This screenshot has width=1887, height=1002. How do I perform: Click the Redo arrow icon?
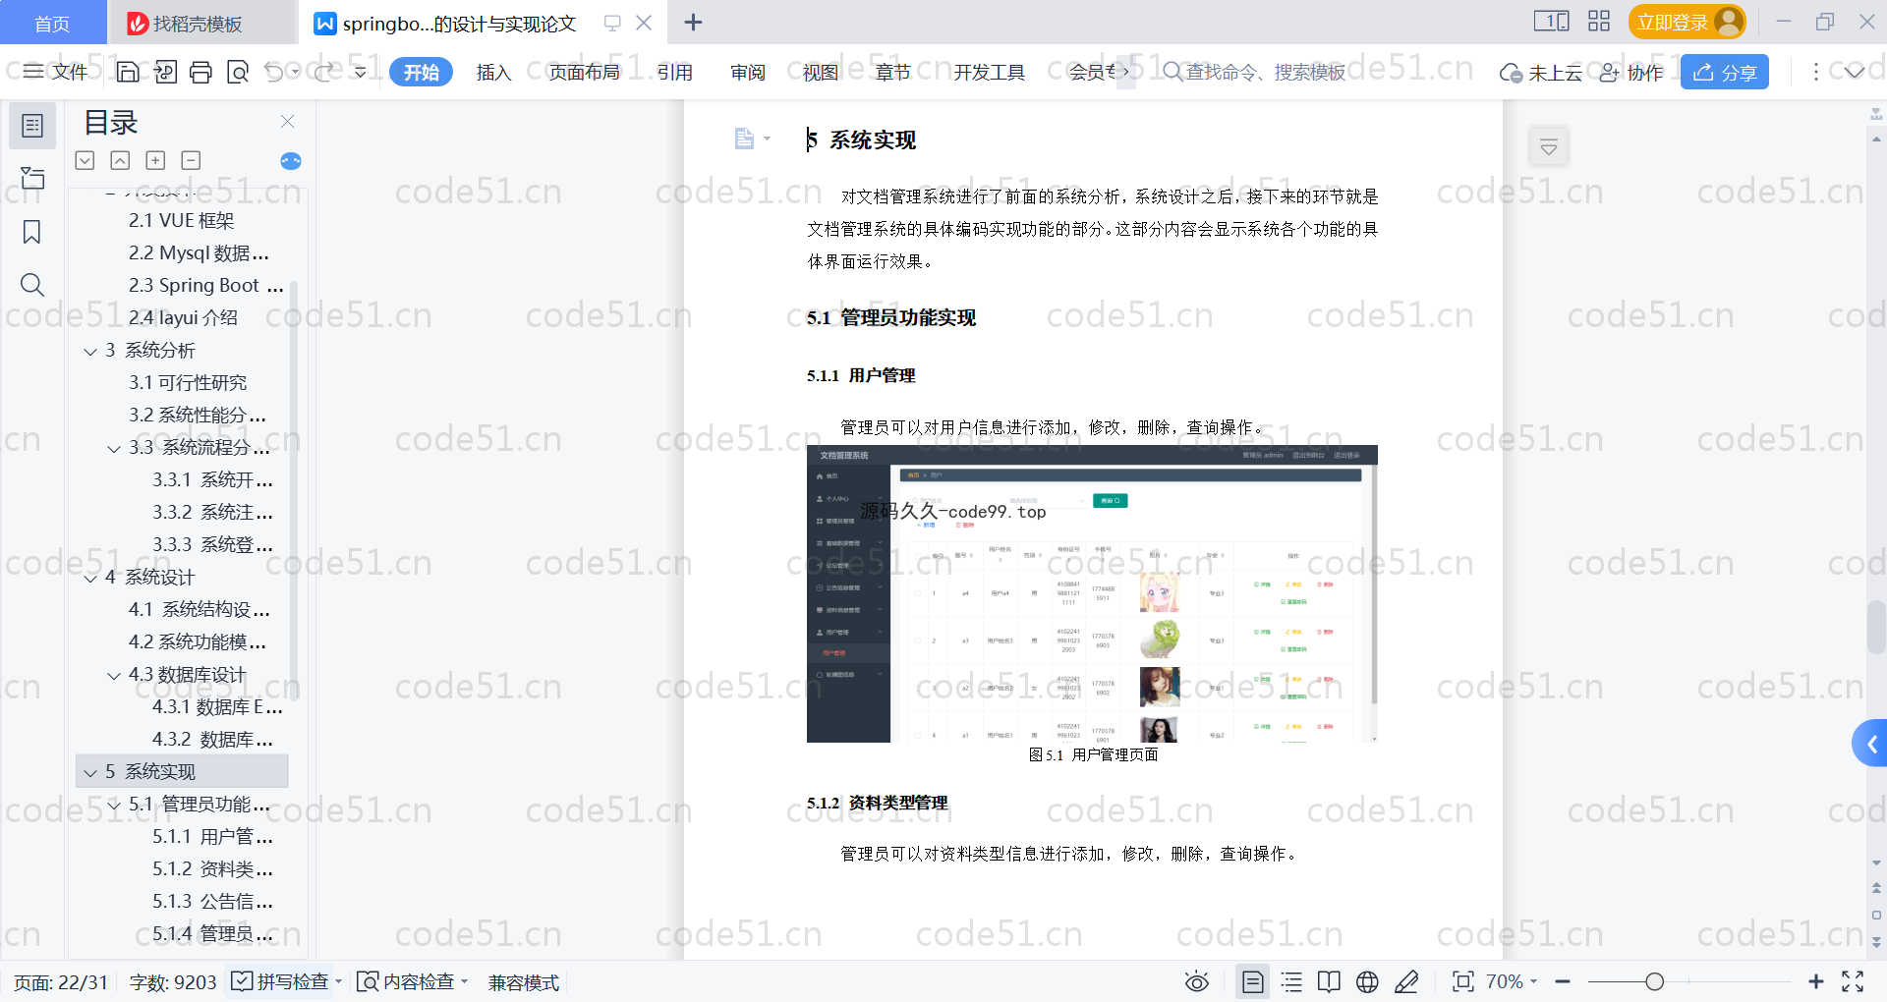(325, 72)
